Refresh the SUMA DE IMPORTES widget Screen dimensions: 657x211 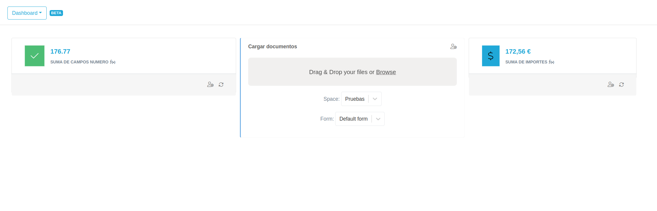(621, 84)
